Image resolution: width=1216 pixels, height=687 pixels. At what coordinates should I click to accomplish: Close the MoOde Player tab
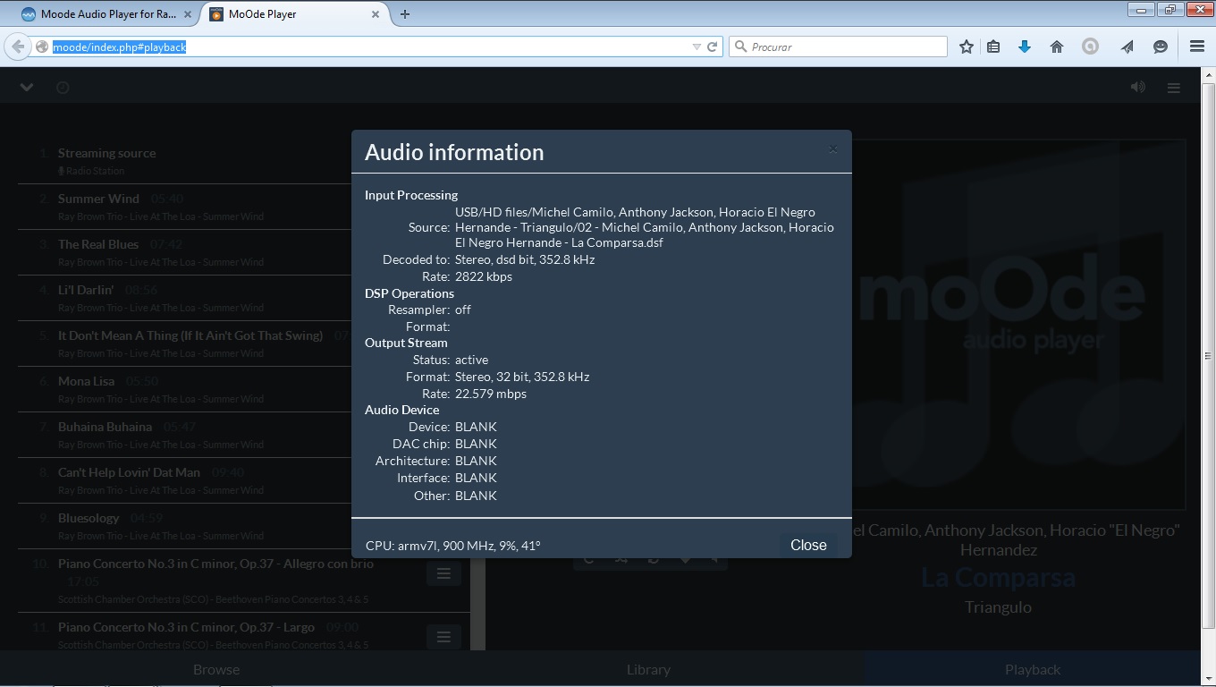(x=376, y=14)
